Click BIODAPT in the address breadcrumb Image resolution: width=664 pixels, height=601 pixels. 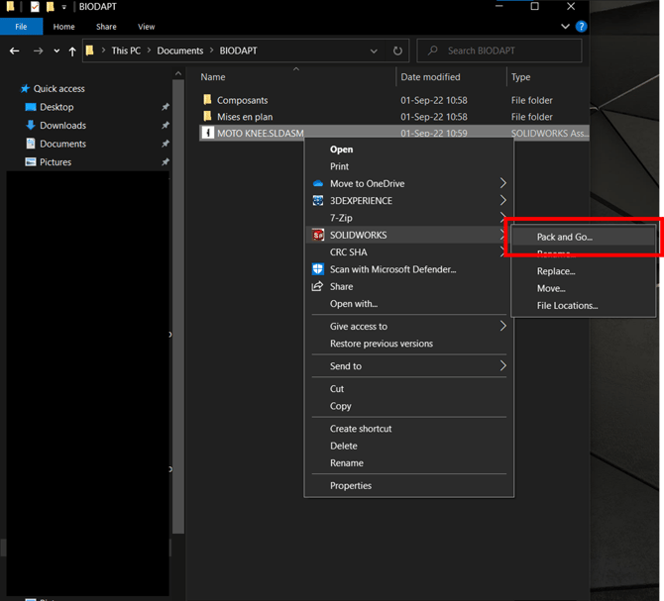pyautogui.click(x=238, y=50)
